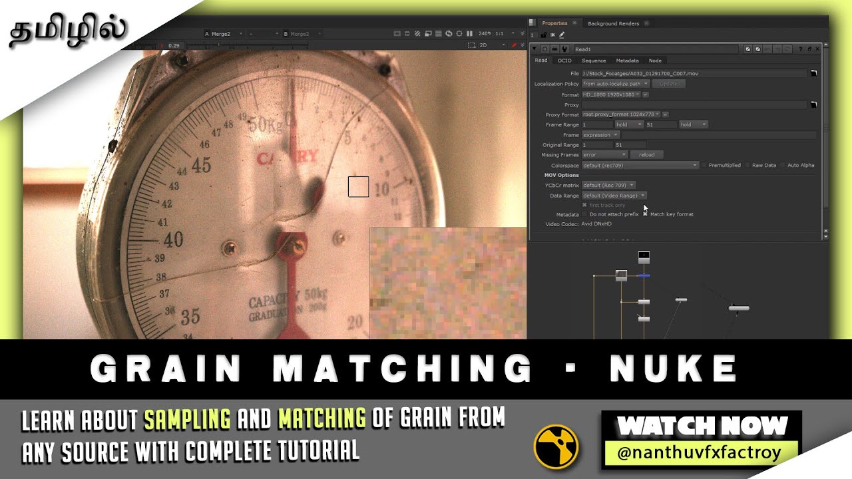Click the Read1 node name field
Screen dimensions: 852x479
pos(656,49)
